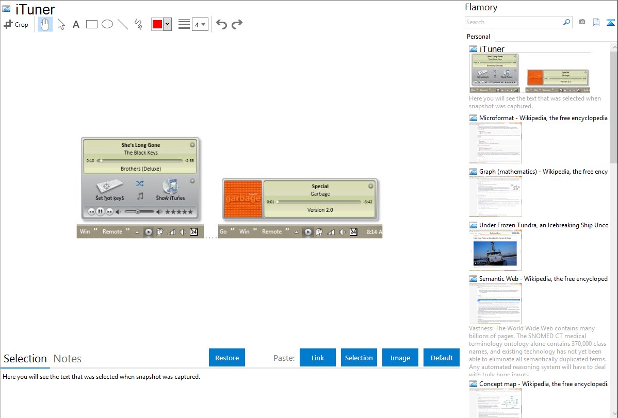618x418 pixels.
Task: Select the Semantic Web thumbnail
Action: [x=495, y=304]
